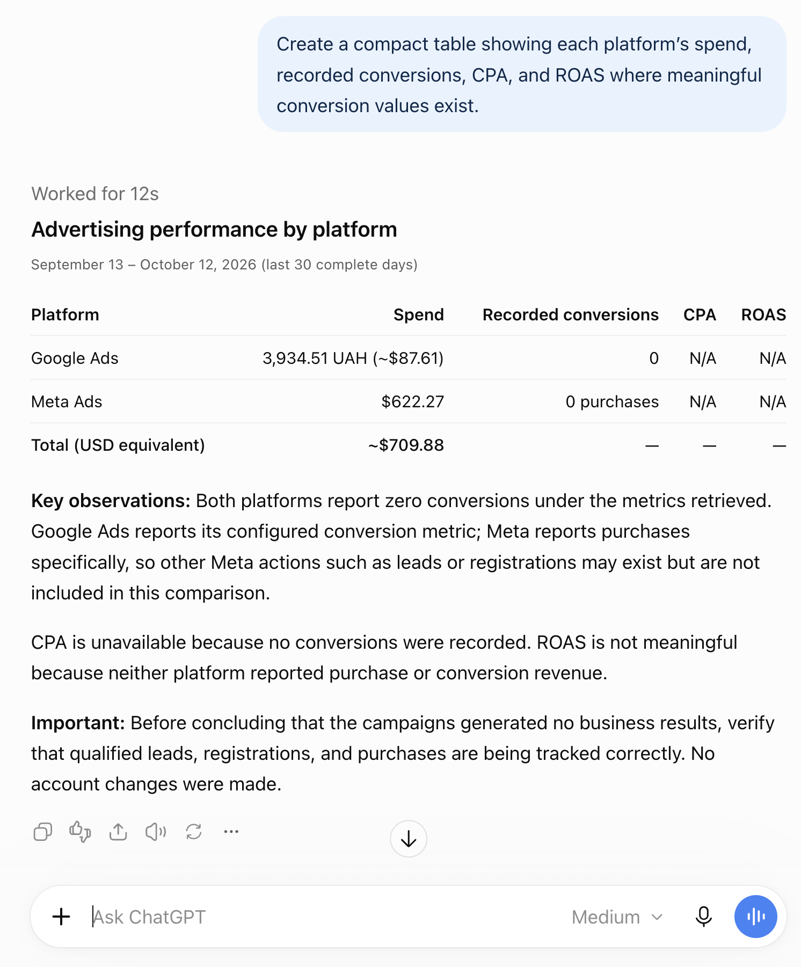Screen dimensions: 801x967
Task: Open the Medium effort dropdown
Action: coord(617,917)
